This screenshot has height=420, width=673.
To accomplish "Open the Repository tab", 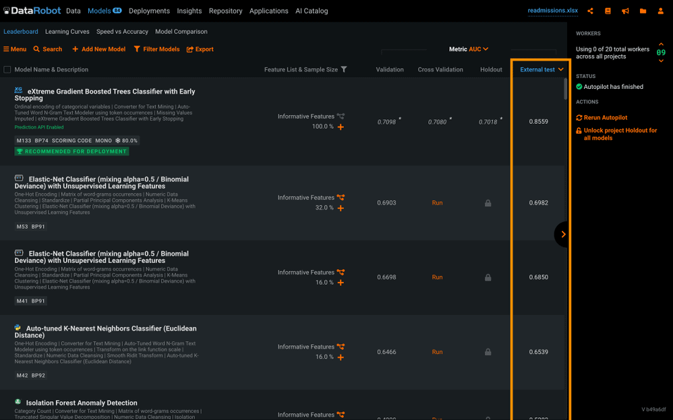I will point(226,11).
